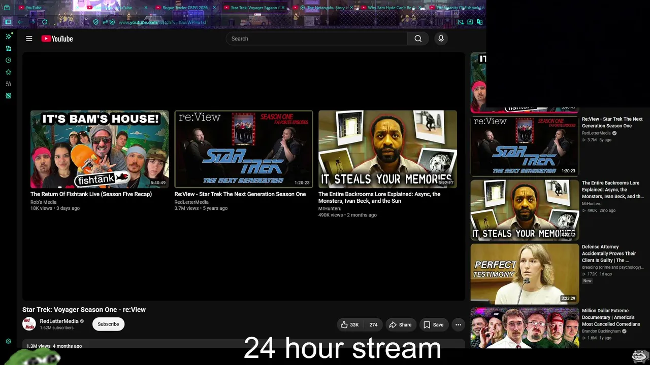650x365 pixels.
Task: Close the Rogue Trader CRPG tab
Action: tap(214, 8)
